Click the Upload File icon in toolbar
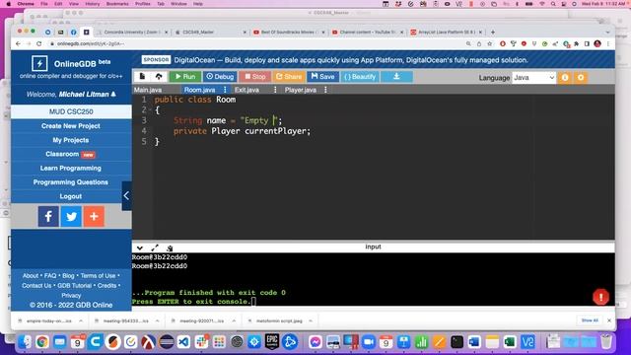 click(x=159, y=77)
